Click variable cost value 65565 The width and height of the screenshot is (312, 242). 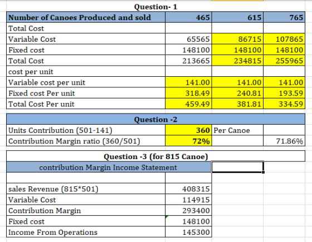188,39
